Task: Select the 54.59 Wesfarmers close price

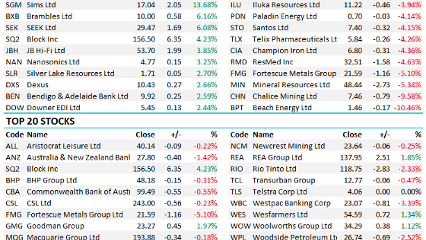Action: coord(352,215)
